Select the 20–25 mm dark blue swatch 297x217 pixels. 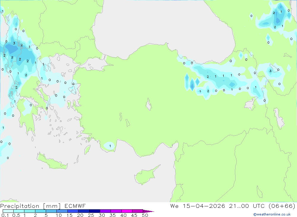click(x=83, y=211)
